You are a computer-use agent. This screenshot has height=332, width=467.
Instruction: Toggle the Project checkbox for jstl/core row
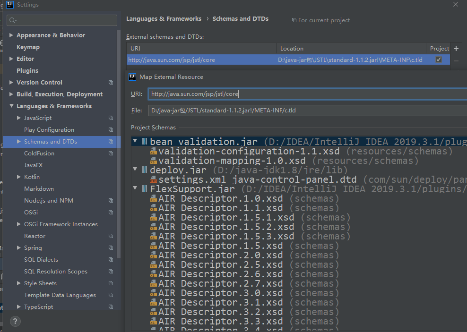pos(439,60)
